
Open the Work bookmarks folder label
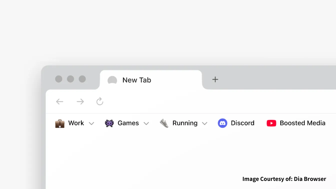[76, 123]
